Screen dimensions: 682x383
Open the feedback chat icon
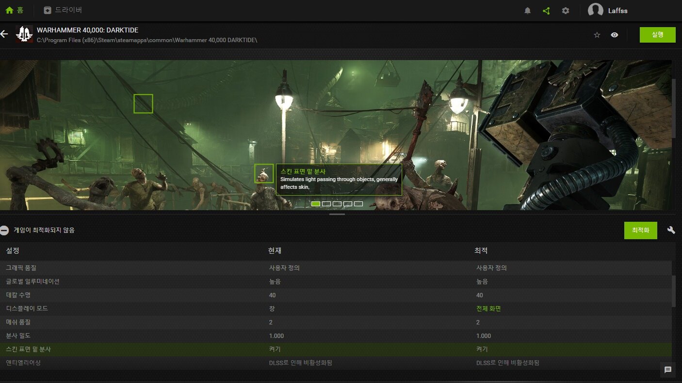pyautogui.click(x=668, y=370)
